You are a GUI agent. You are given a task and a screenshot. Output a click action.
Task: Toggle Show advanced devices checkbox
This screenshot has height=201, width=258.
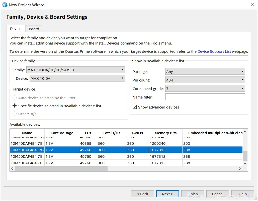pyautogui.click(x=135, y=107)
